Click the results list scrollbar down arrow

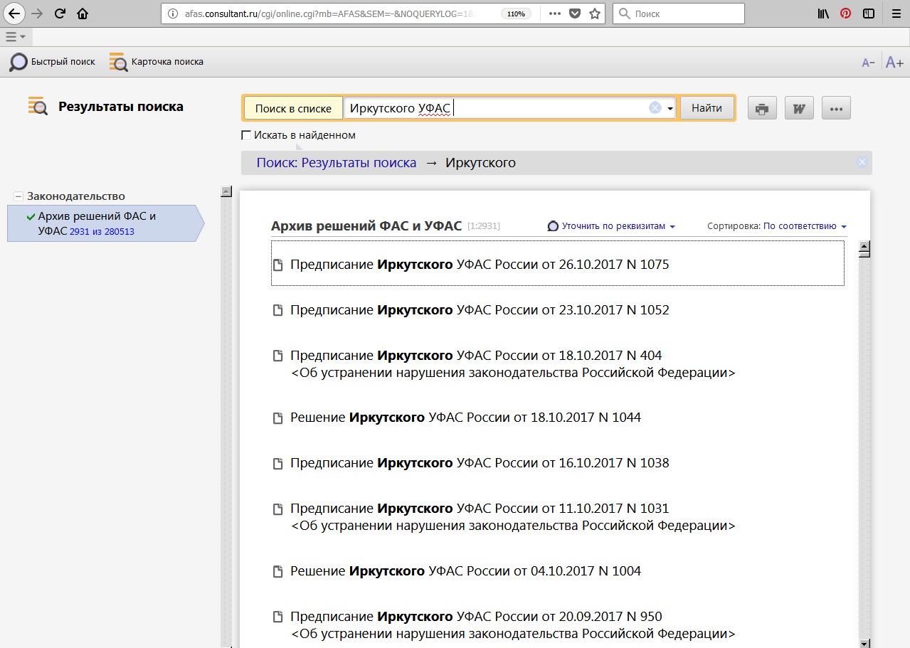tap(864, 643)
